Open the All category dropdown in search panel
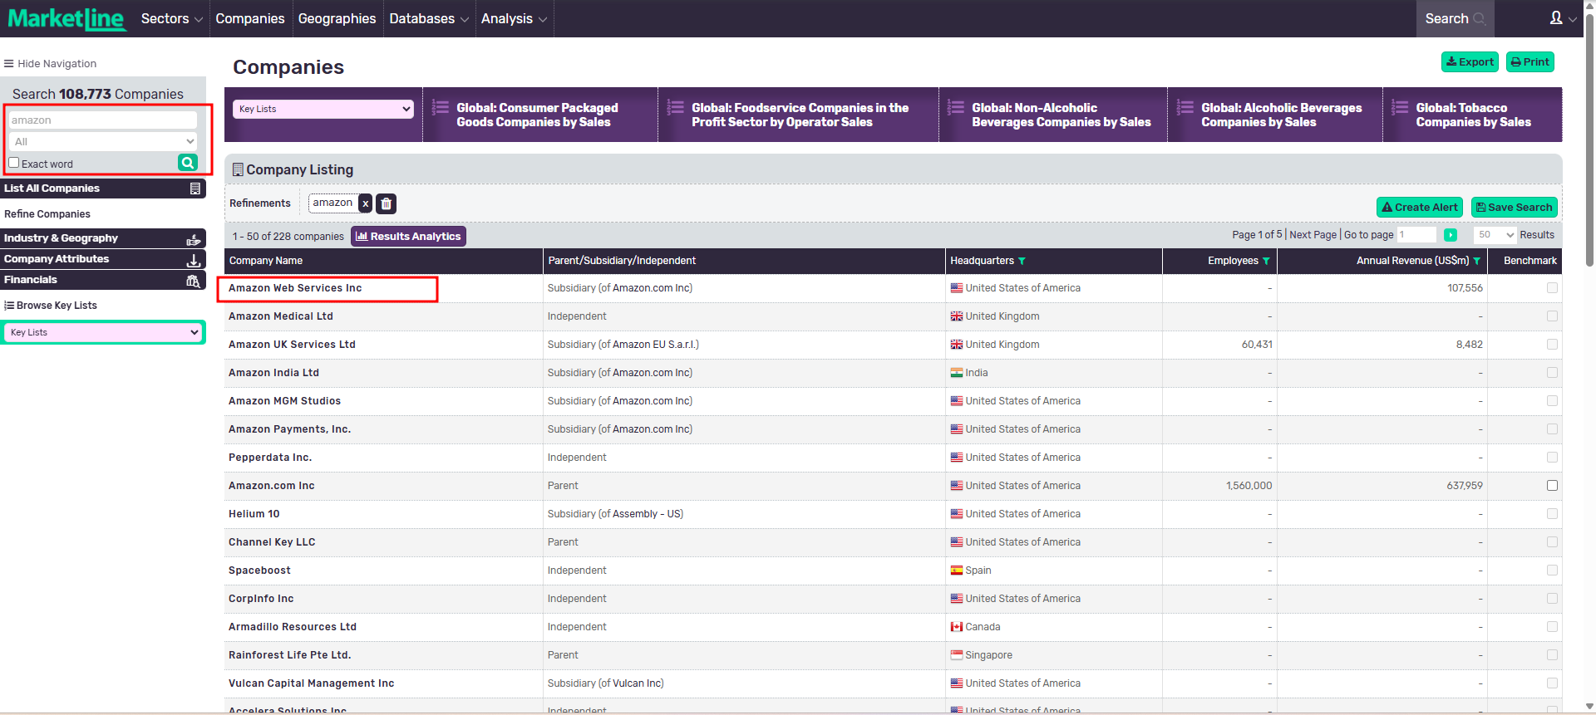The image size is (1596, 715). [x=103, y=141]
